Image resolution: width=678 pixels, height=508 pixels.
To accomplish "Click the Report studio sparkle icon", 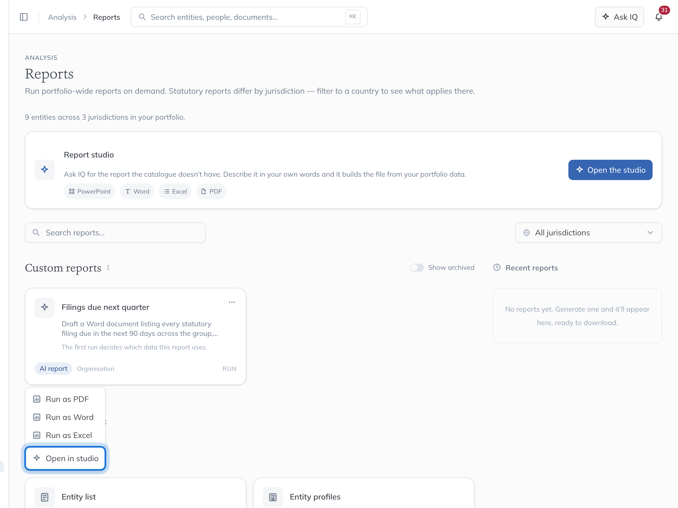I will 44,170.
